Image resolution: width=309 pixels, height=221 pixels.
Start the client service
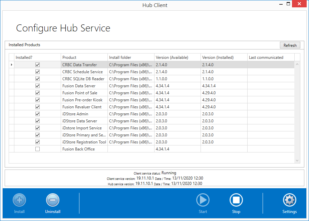[x=203, y=200]
